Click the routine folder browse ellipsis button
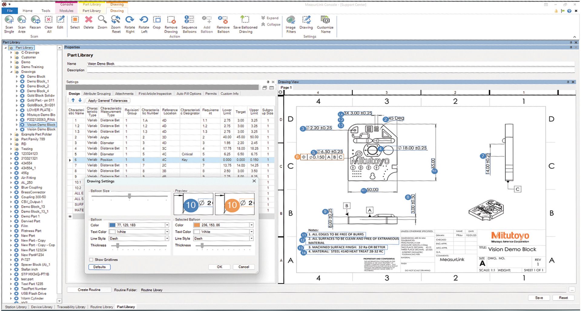 coord(572,290)
